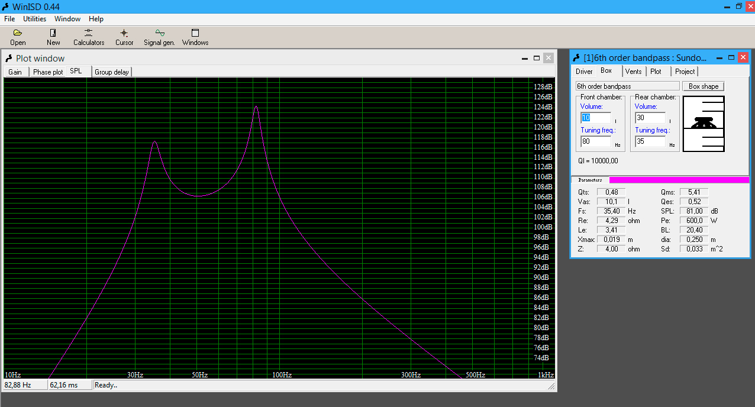Screen dimensions: 755x407
Task: Open the Calculators tool
Action: click(89, 33)
